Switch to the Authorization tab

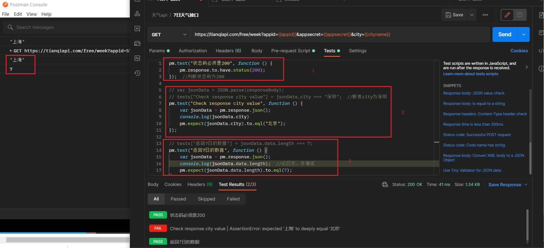pyautogui.click(x=193, y=51)
